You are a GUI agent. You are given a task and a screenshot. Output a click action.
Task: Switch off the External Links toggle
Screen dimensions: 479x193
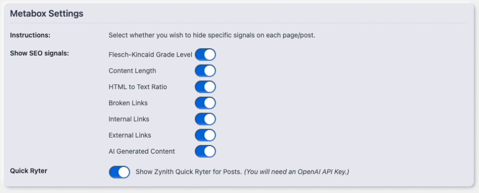coord(205,136)
